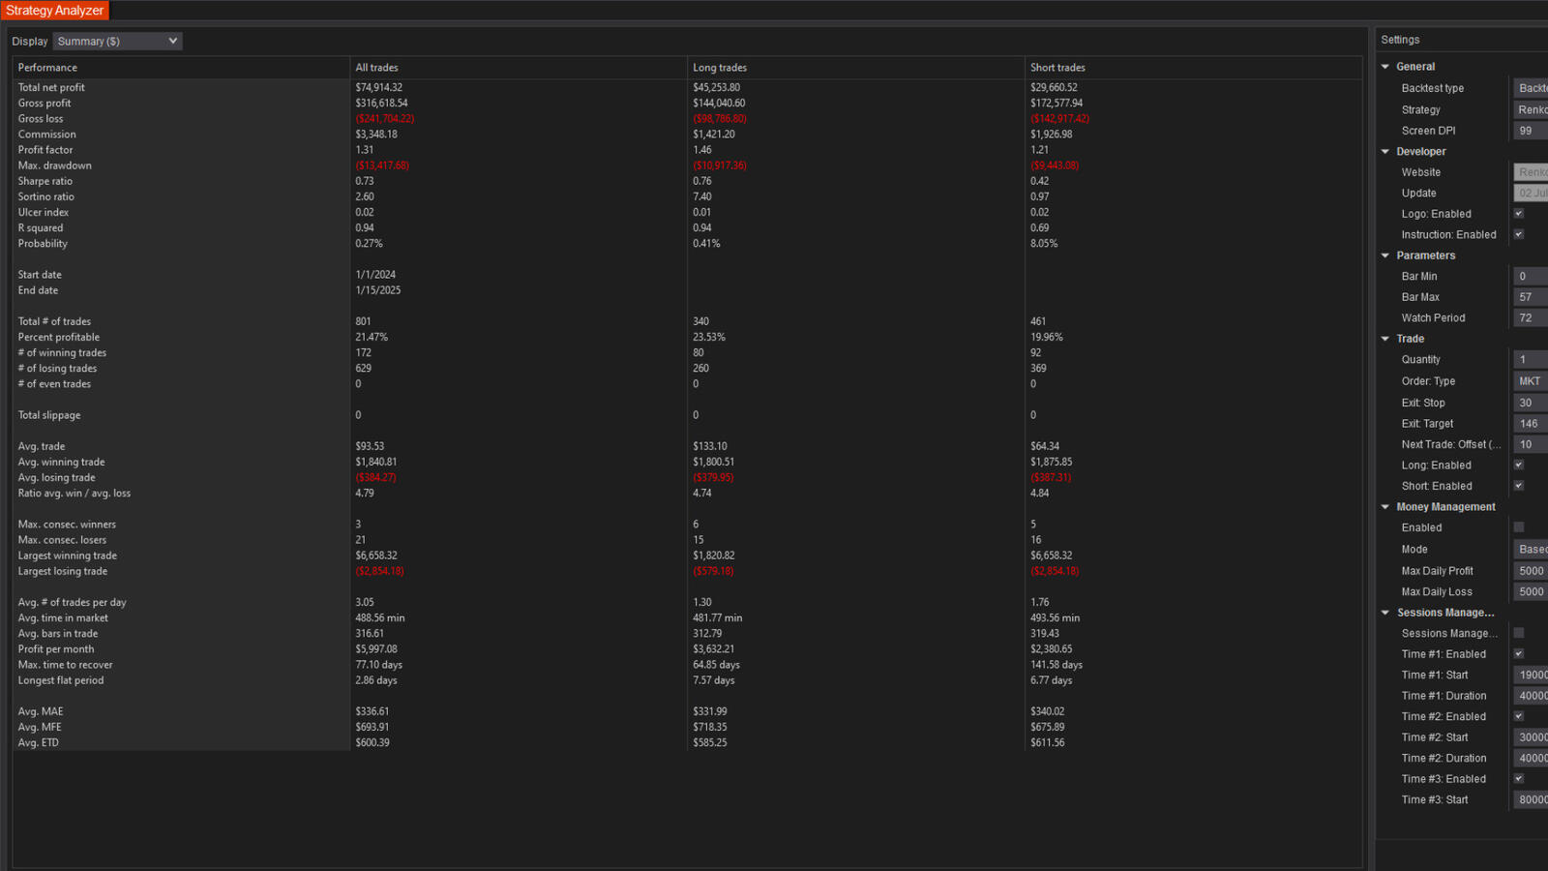The width and height of the screenshot is (1548, 871).
Task: Toggle the Instruction: Enabled checkbox
Action: click(1518, 234)
